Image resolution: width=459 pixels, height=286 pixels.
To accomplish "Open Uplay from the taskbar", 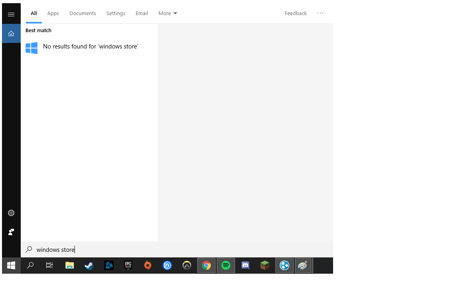I will point(167,266).
